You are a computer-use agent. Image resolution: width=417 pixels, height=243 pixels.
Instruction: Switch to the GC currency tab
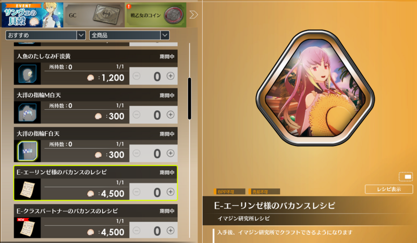[94, 15]
